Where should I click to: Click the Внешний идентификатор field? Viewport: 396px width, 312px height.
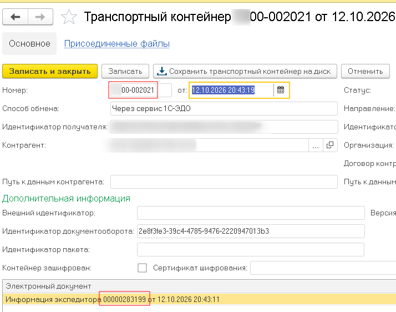tap(251, 213)
